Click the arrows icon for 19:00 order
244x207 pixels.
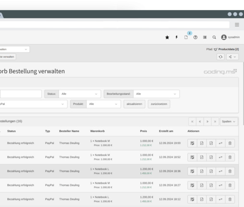coord(220,143)
